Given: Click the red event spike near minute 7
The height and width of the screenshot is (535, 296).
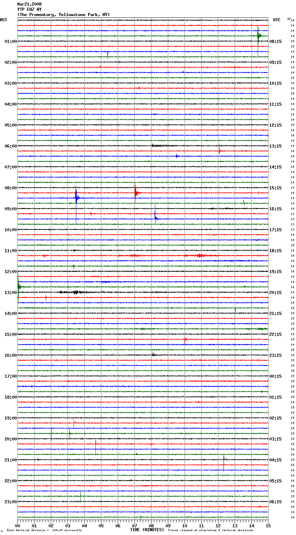Looking at the screenshot, I should pyautogui.click(x=135, y=193).
